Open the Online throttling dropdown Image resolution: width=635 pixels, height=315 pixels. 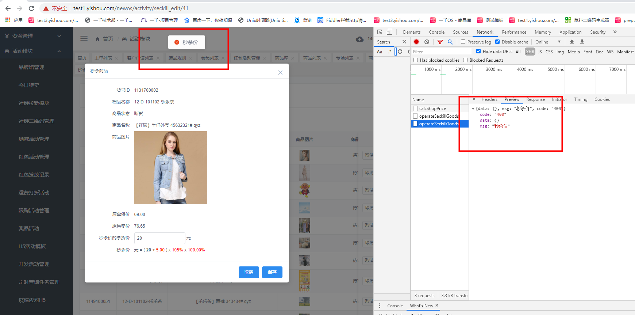[548, 42]
